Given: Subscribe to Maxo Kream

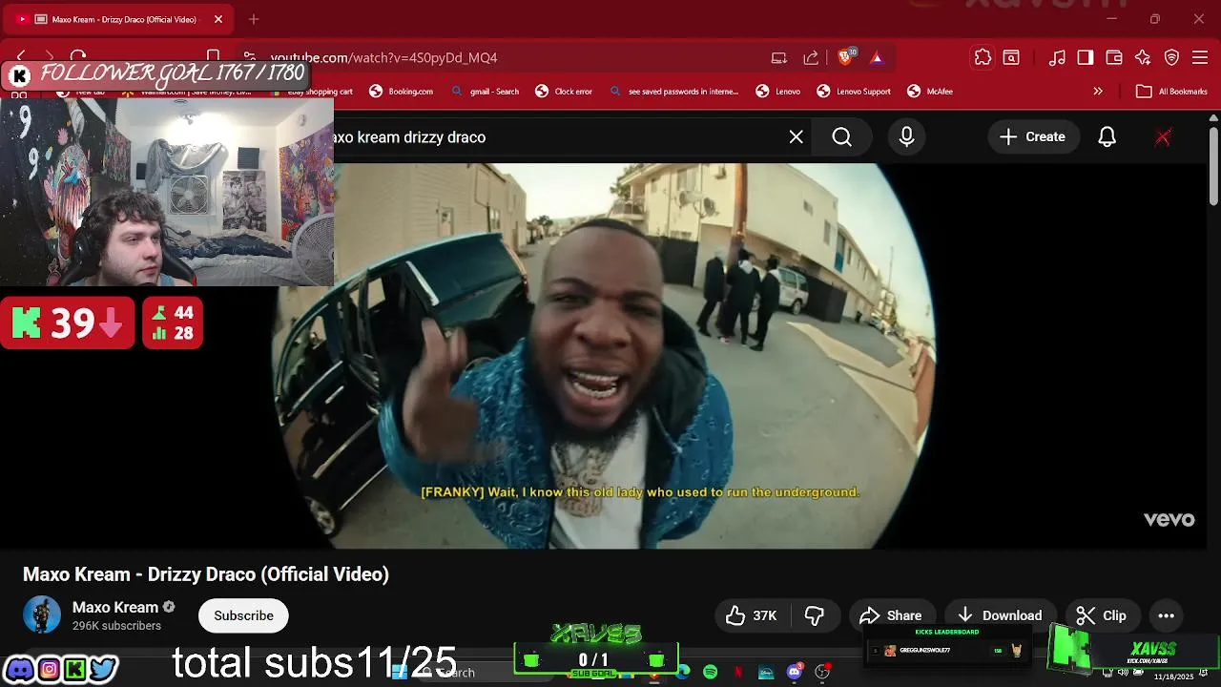Looking at the screenshot, I should [243, 615].
